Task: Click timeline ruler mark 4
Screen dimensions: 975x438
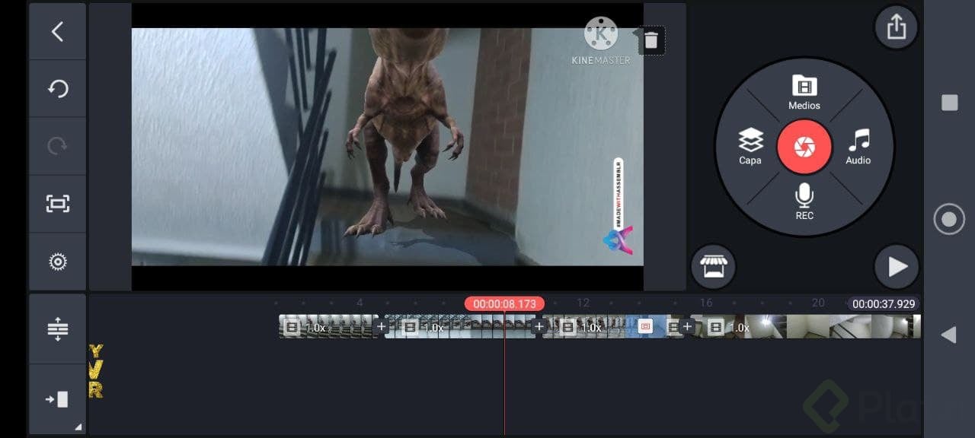Action: coord(360,303)
